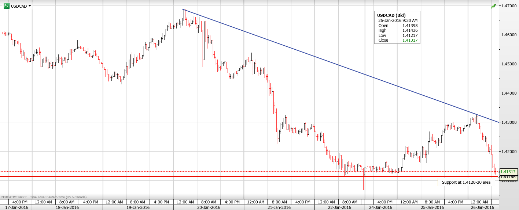Click the 1.44000 price axis label

509,93
